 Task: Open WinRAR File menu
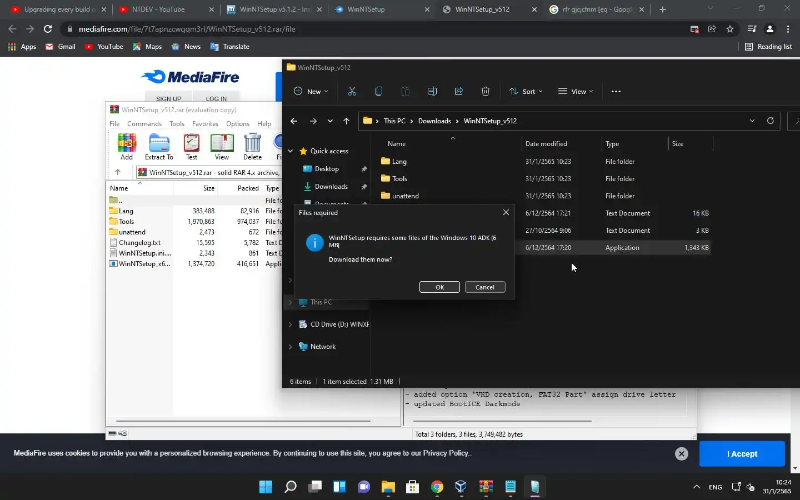tap(114, 124)
